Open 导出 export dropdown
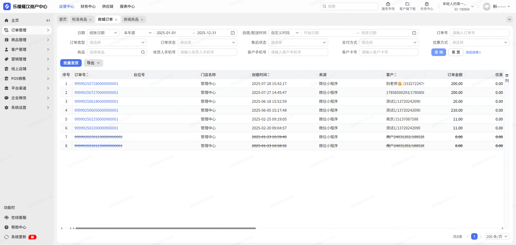The height and width of the screenshot is (245, 516). 94,63
